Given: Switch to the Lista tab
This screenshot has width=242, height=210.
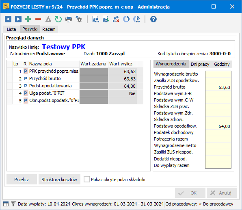Looking at the screenshot, I should (x=11, y=29).
